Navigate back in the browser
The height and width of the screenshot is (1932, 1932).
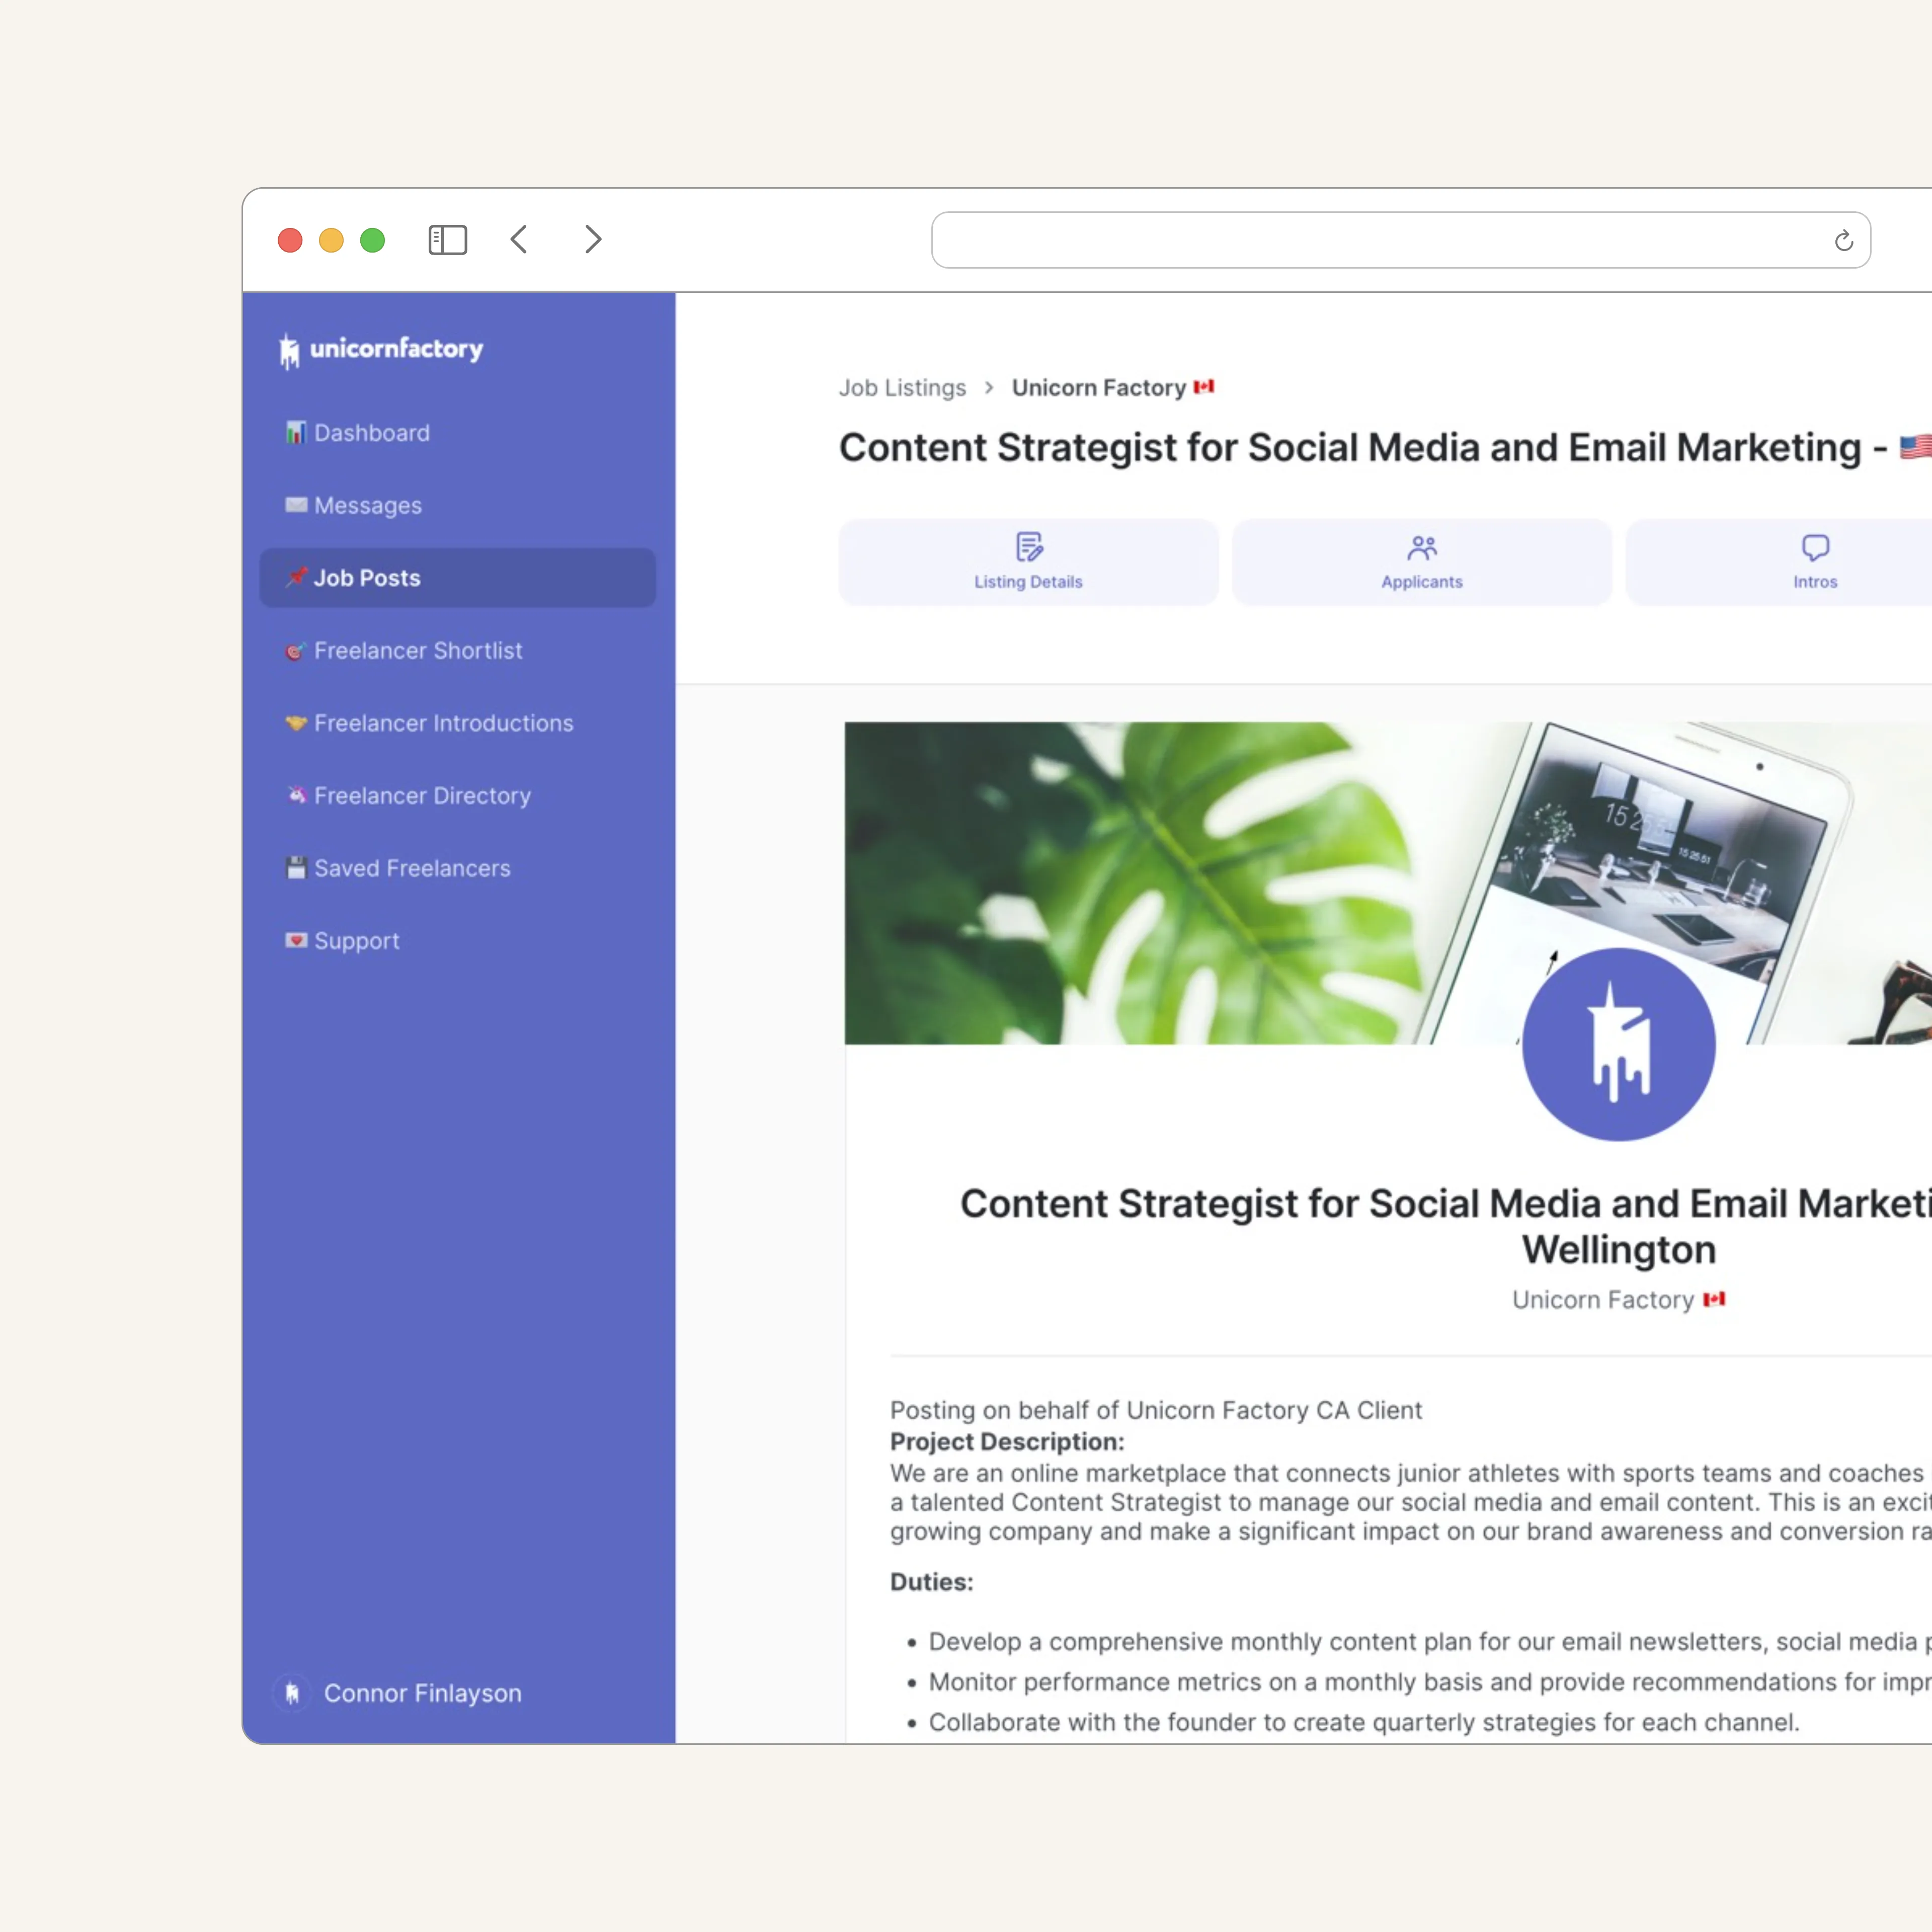coord(519,240)
